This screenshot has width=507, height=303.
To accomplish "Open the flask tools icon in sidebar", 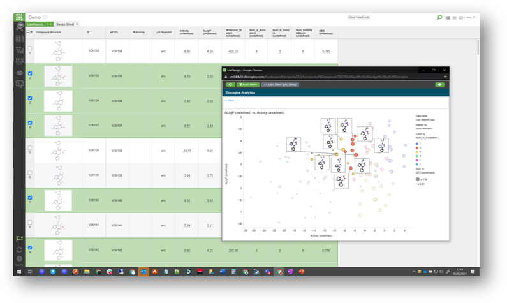I will pos(19,61).
